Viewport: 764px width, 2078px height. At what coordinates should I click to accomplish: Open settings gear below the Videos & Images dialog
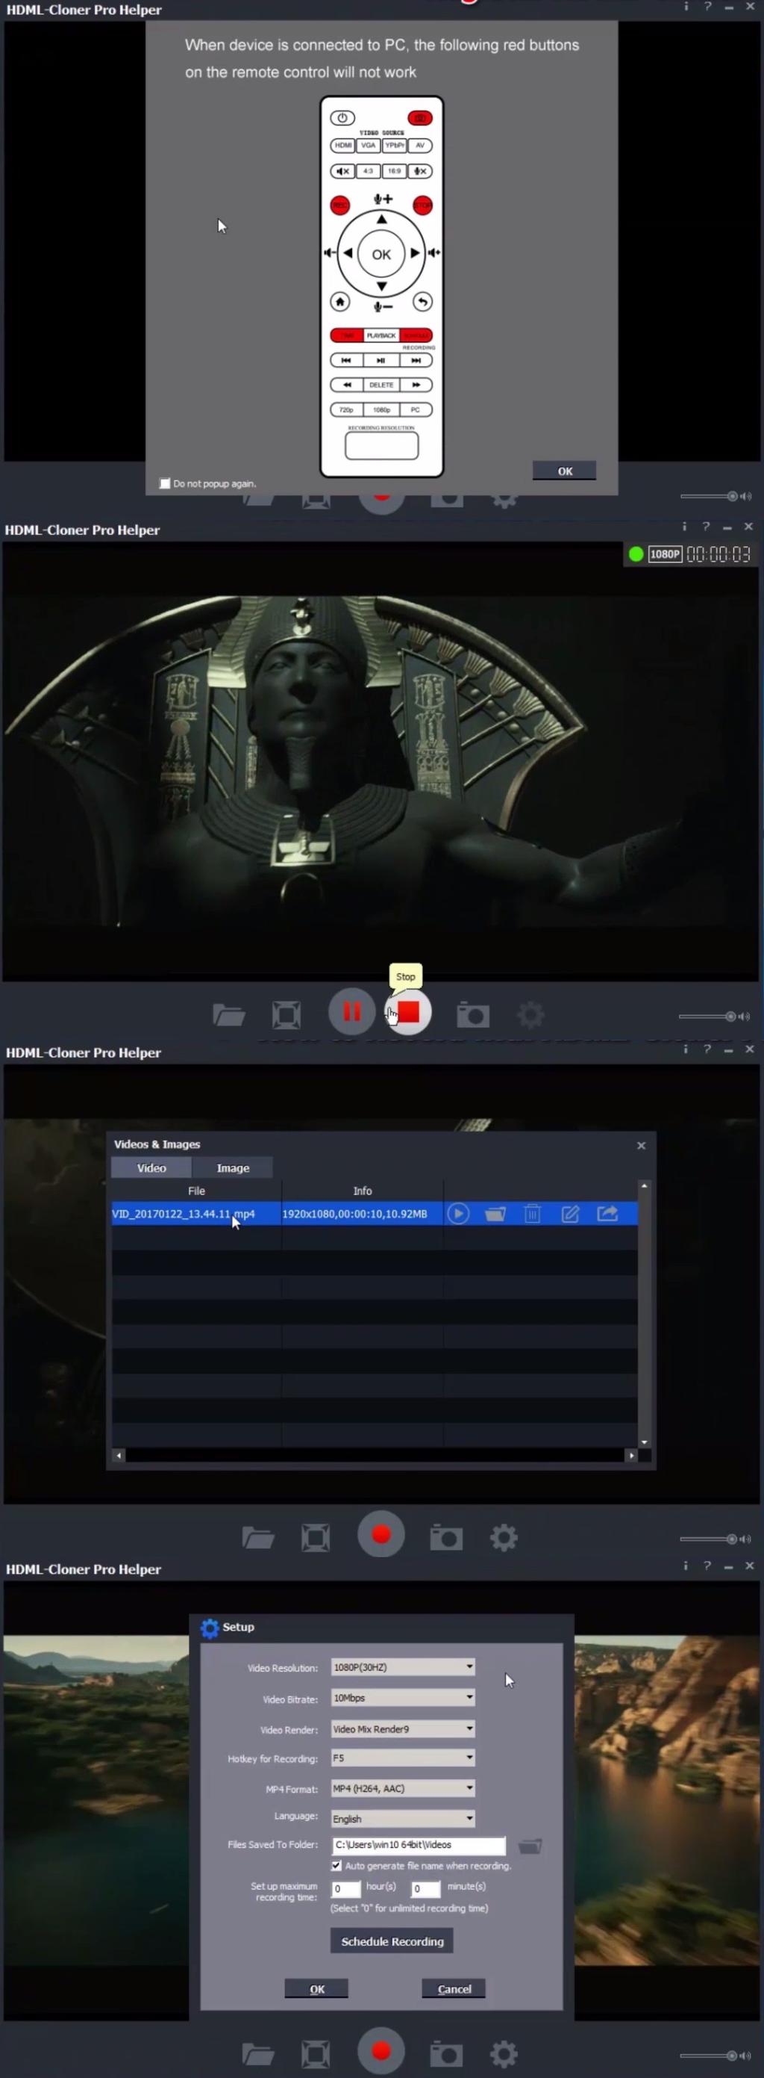[504, 1537]
